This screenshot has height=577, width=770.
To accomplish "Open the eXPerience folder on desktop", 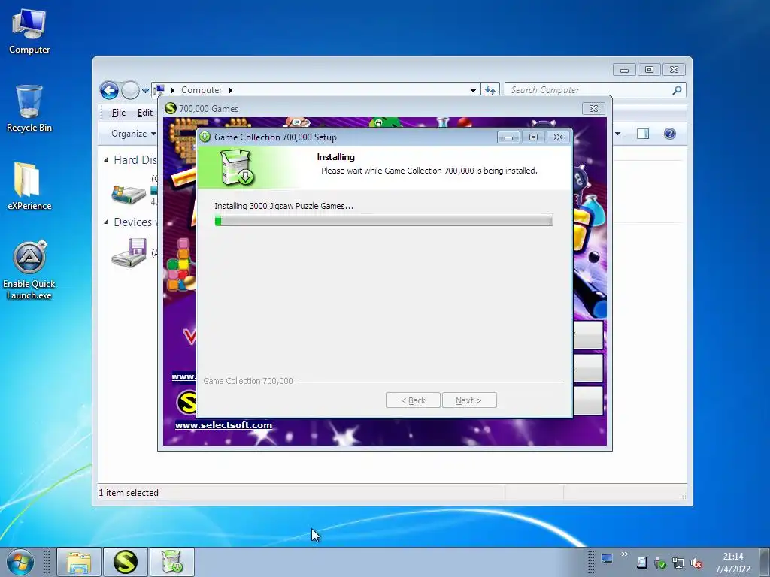I will click(x=29, y=186).
